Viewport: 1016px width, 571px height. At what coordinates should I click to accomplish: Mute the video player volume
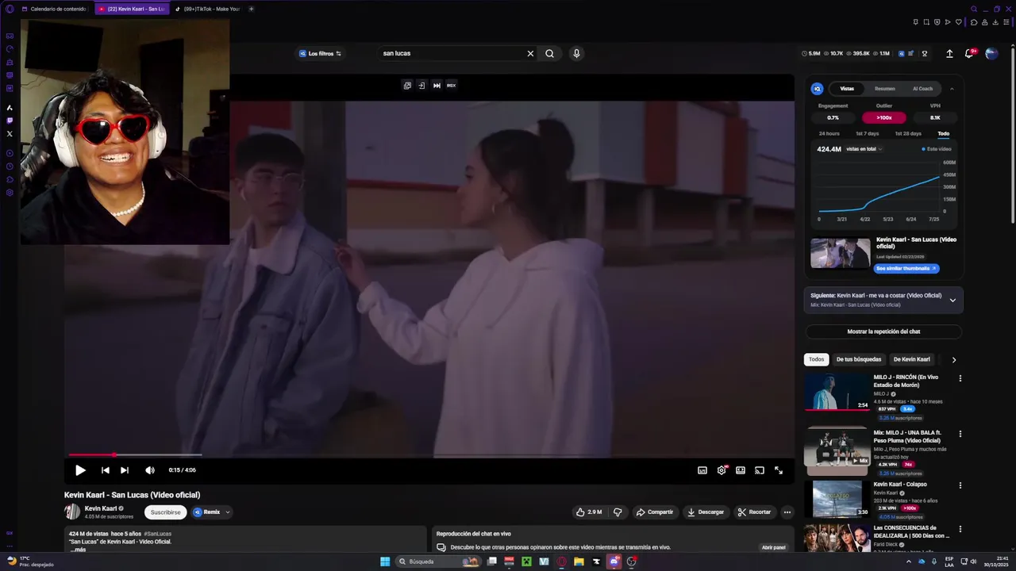[x=149, y=470]
